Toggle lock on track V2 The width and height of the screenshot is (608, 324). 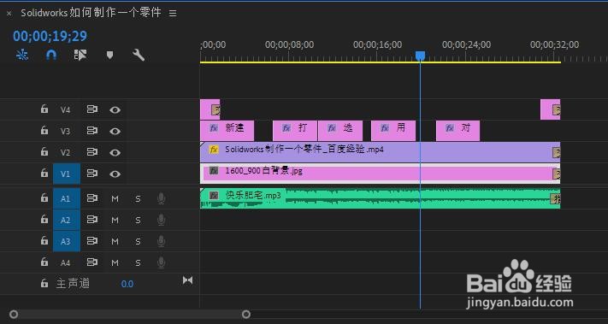[44, 152]
